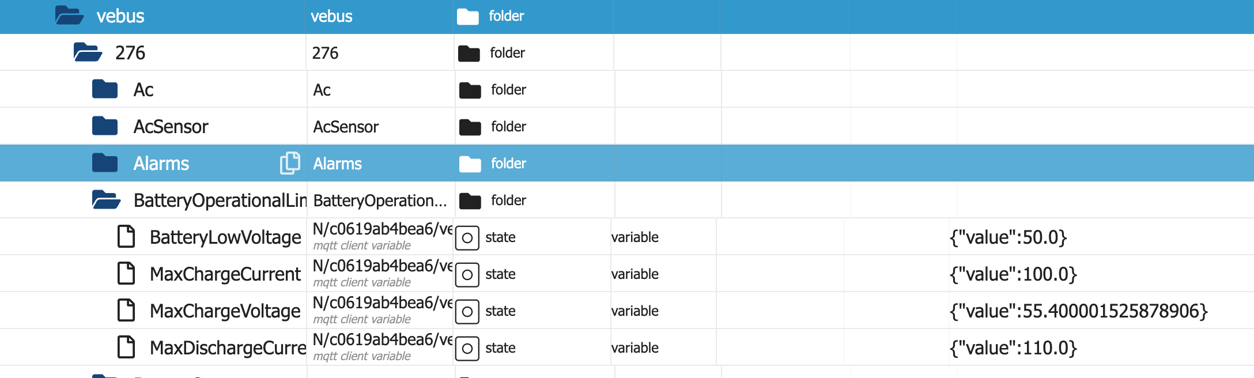Click the MaxDischargeCurrent value 110.0

[x=1013, y=348]
